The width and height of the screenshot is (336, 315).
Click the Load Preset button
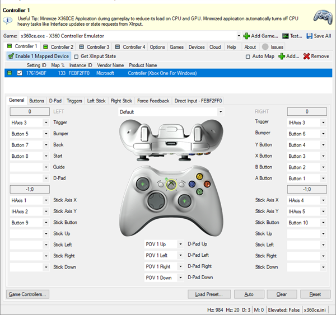209,294
